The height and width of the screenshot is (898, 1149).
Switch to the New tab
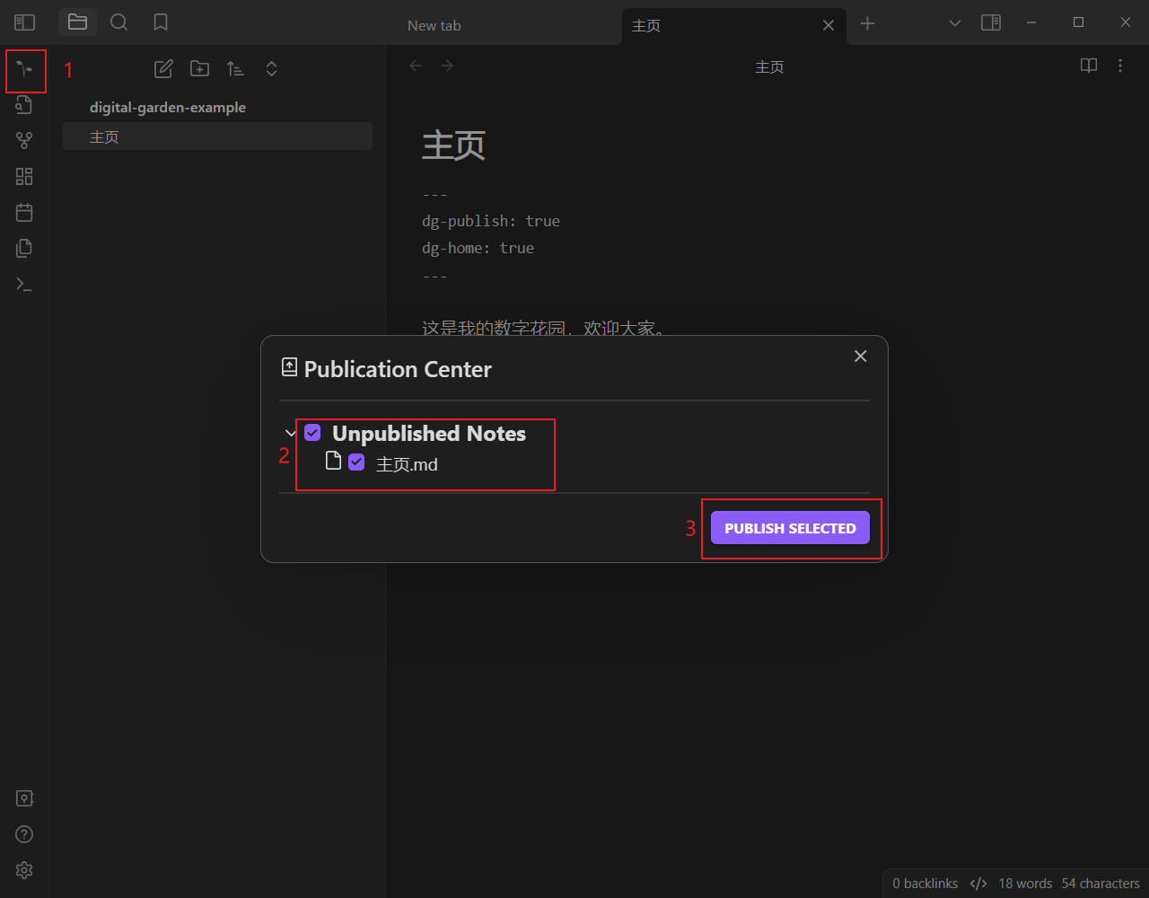[434, 25]
